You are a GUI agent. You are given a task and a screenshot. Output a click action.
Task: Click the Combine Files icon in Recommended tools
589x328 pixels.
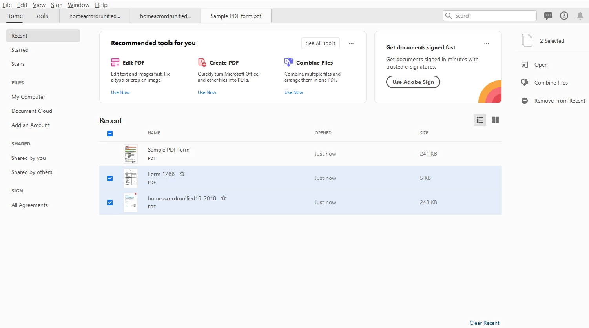(x=289, y=62)
